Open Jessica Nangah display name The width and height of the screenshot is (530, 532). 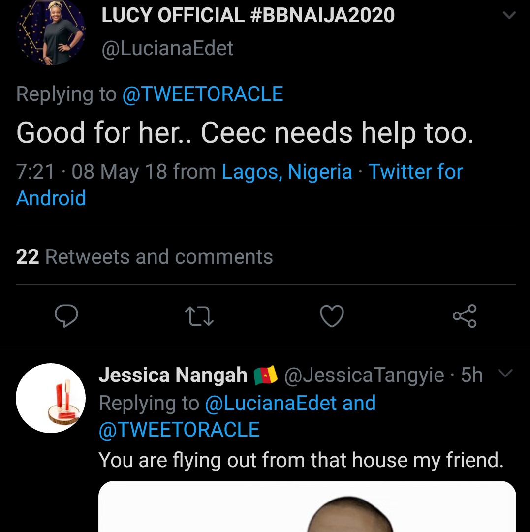(x=173, y=376)
